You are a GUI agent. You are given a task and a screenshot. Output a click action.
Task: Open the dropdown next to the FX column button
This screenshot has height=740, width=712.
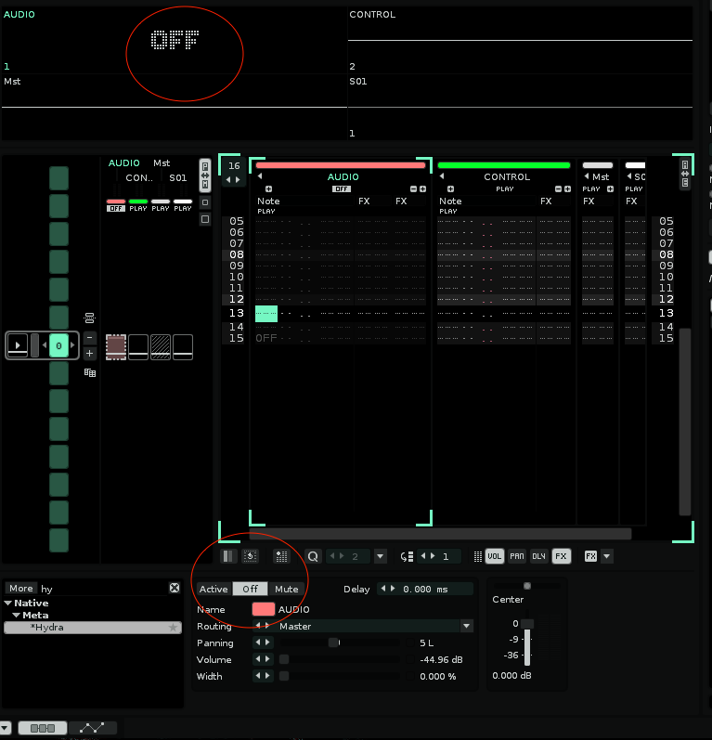(x=607, y=556)
